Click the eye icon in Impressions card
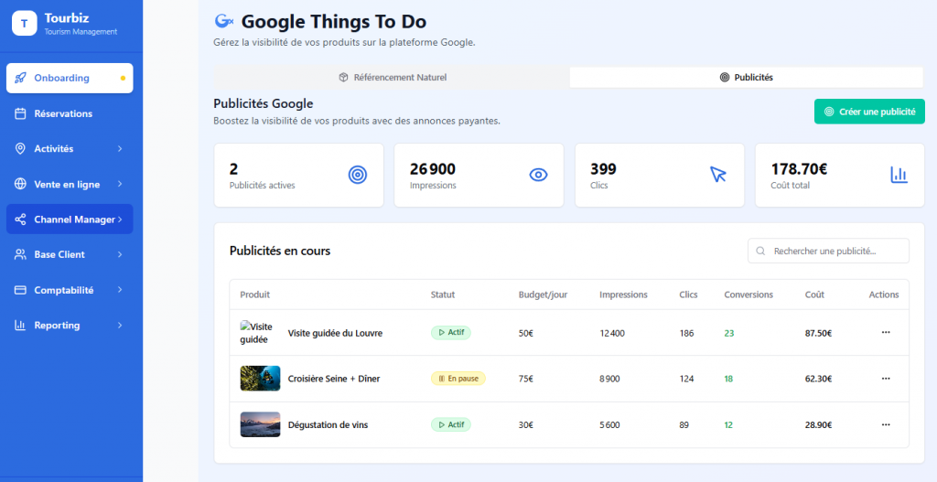 pyautogui.click(x=538, y=175)
